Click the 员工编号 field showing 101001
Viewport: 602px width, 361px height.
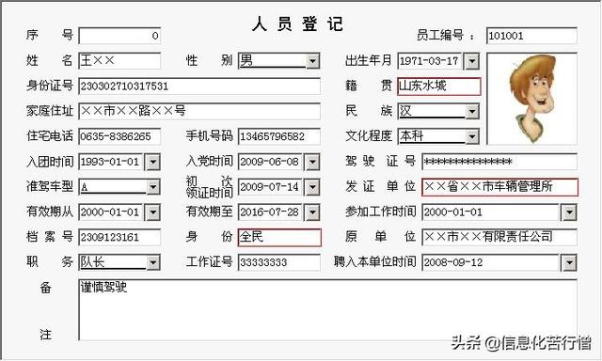(x=531, y=36)
